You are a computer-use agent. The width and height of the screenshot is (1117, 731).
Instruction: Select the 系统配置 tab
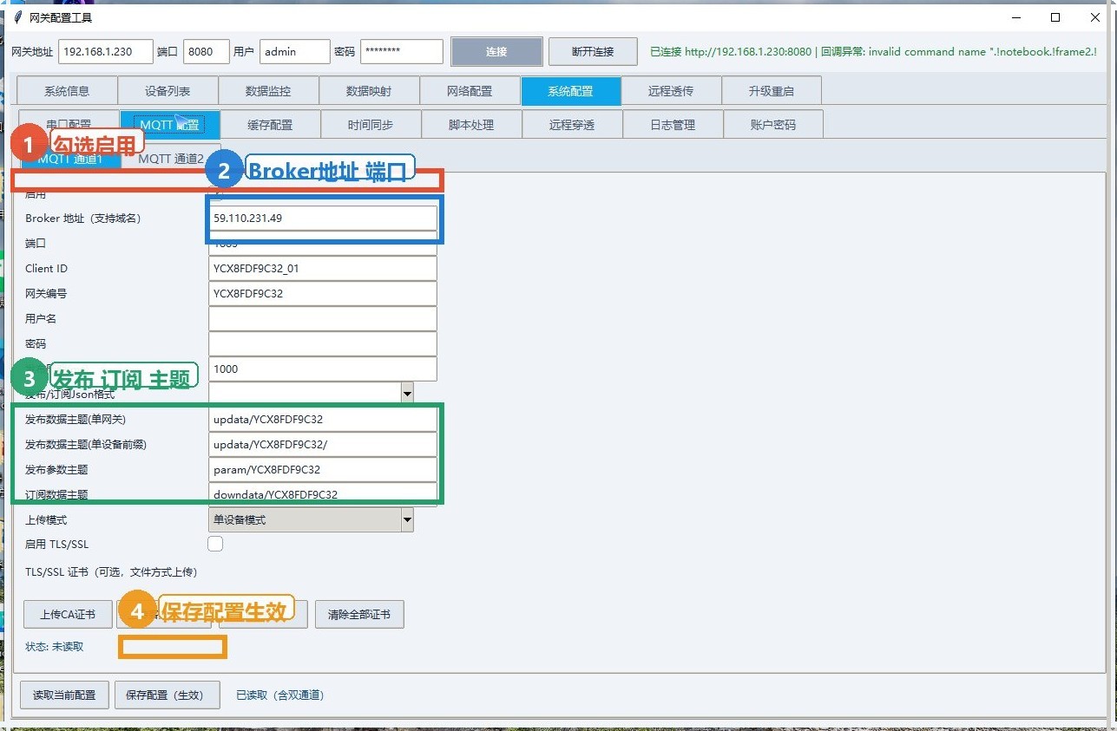(x=571, y=91)
